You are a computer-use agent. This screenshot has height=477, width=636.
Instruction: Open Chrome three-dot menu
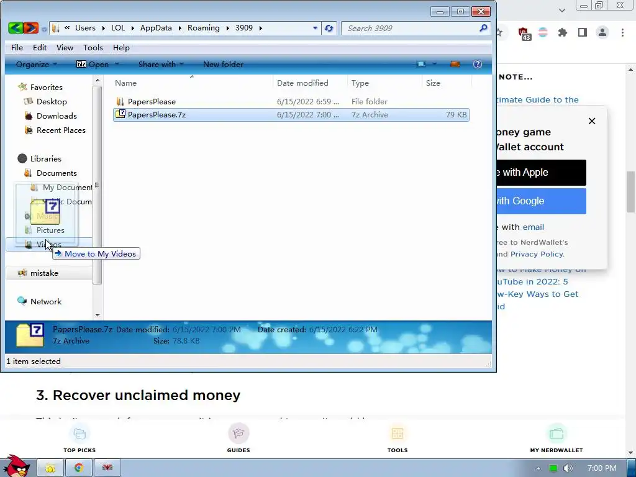tap(622, 32)
